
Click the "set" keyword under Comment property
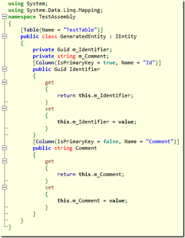pos(50,187)
